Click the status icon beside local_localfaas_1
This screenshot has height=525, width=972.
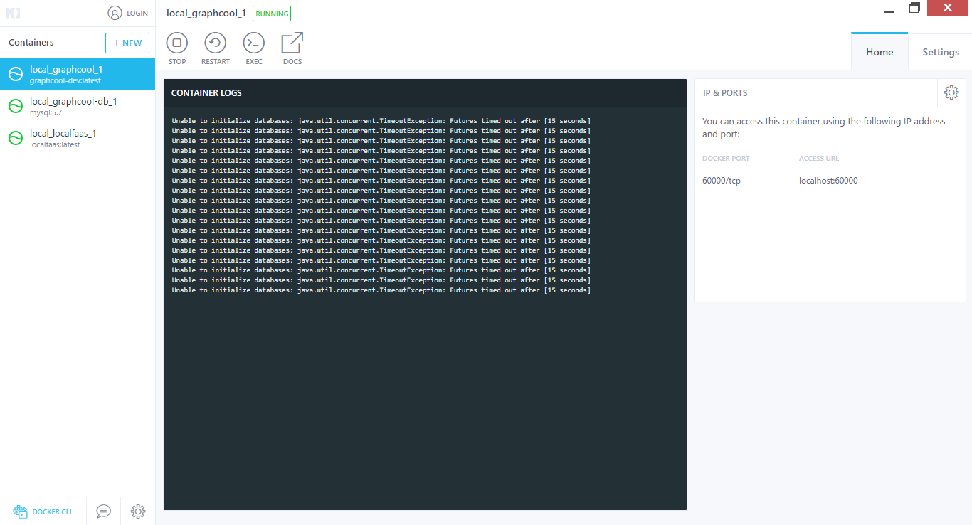16,139
